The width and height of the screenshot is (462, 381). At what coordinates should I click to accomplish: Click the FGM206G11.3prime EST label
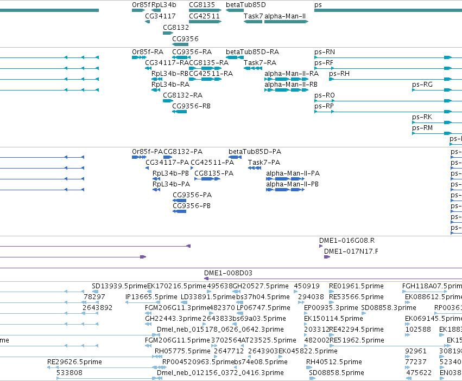point(177,308)
